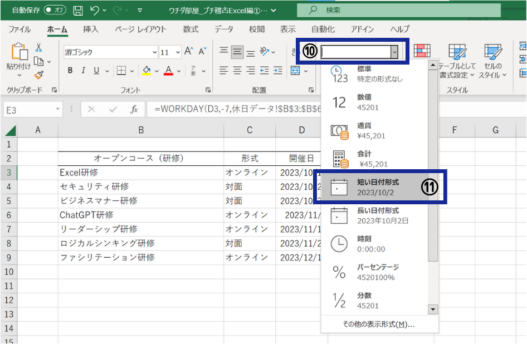This screenshot has width=527, height=344.
Task: Open the ファイル tab
Action: click(x=19, y=30)
